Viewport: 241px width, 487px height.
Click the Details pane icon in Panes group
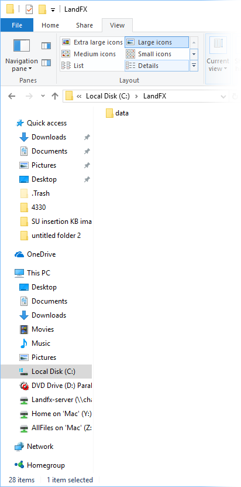click(46, 63)
